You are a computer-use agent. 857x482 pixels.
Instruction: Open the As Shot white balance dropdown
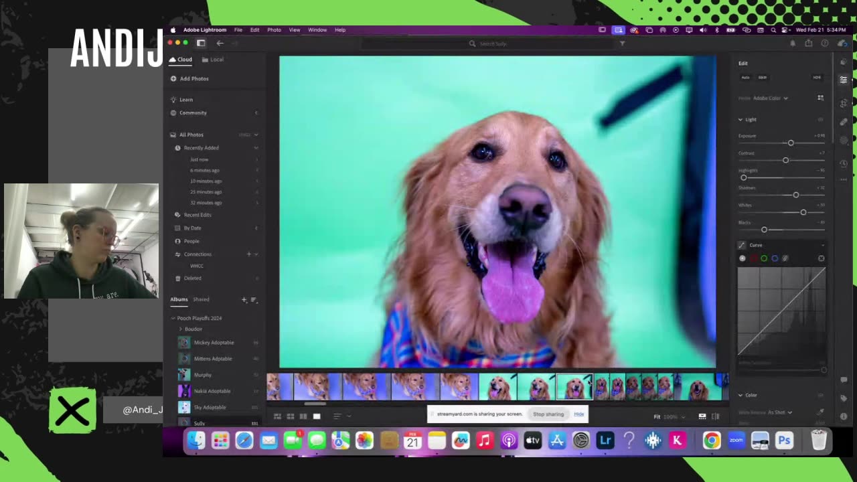780,412
